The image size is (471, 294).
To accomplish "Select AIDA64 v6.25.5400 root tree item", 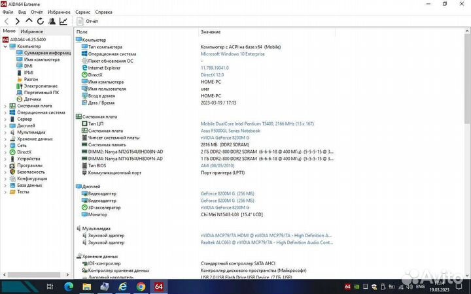I will coord(24,40).
